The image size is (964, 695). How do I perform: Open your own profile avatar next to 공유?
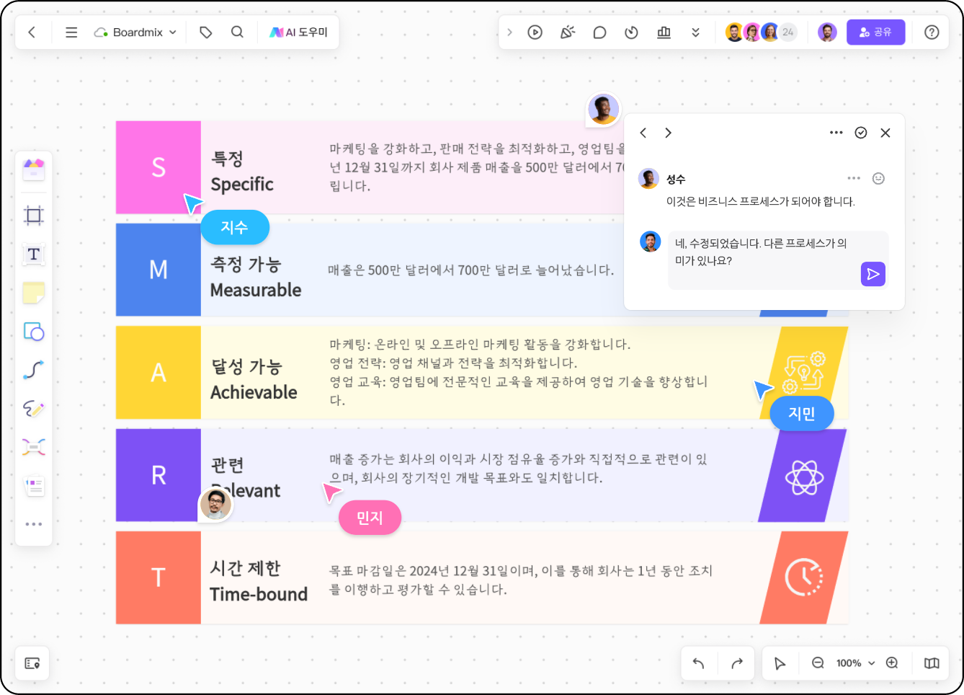(827, 32)
